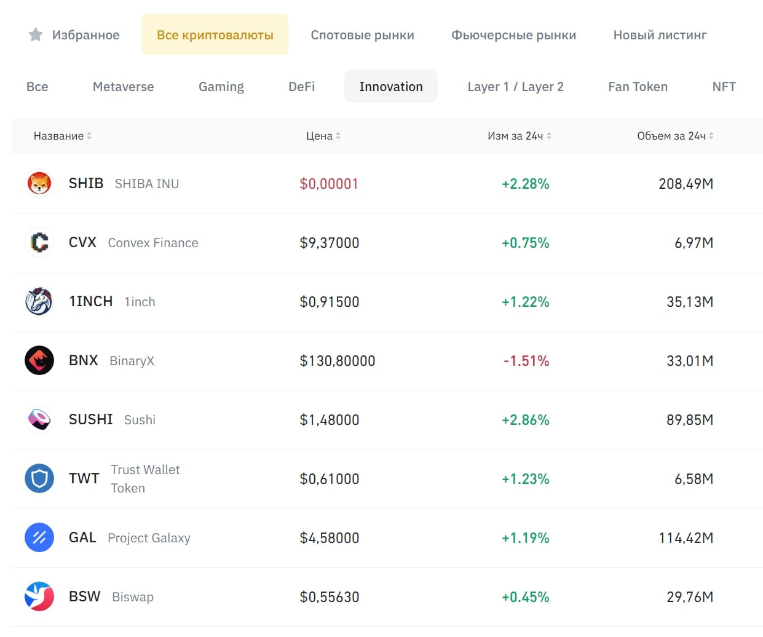Click the 1inch unicorn logo
Image resolution: width=763 pixels, height=637 pixels.
(x=39, y=301)
